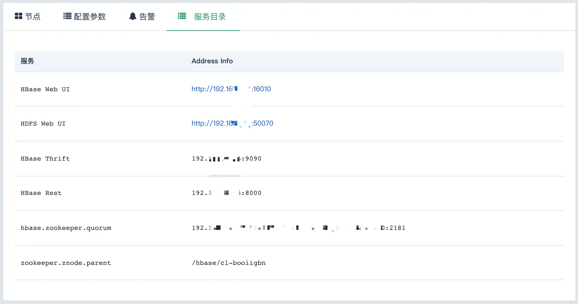This screenshot has width=578, height=304.
Task: Click the HBase Rest address ending in 8000
Action: (x=227, y=193)
